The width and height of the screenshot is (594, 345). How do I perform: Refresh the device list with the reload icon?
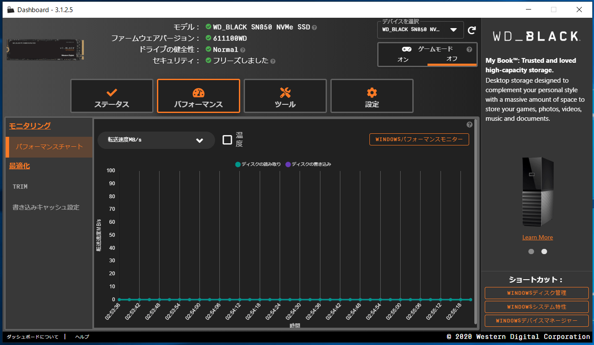[x=472, y=30]
